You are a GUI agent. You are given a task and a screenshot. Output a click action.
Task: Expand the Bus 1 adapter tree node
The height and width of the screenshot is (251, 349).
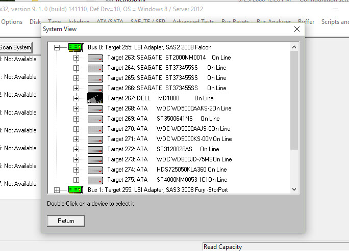coord(57,190)
